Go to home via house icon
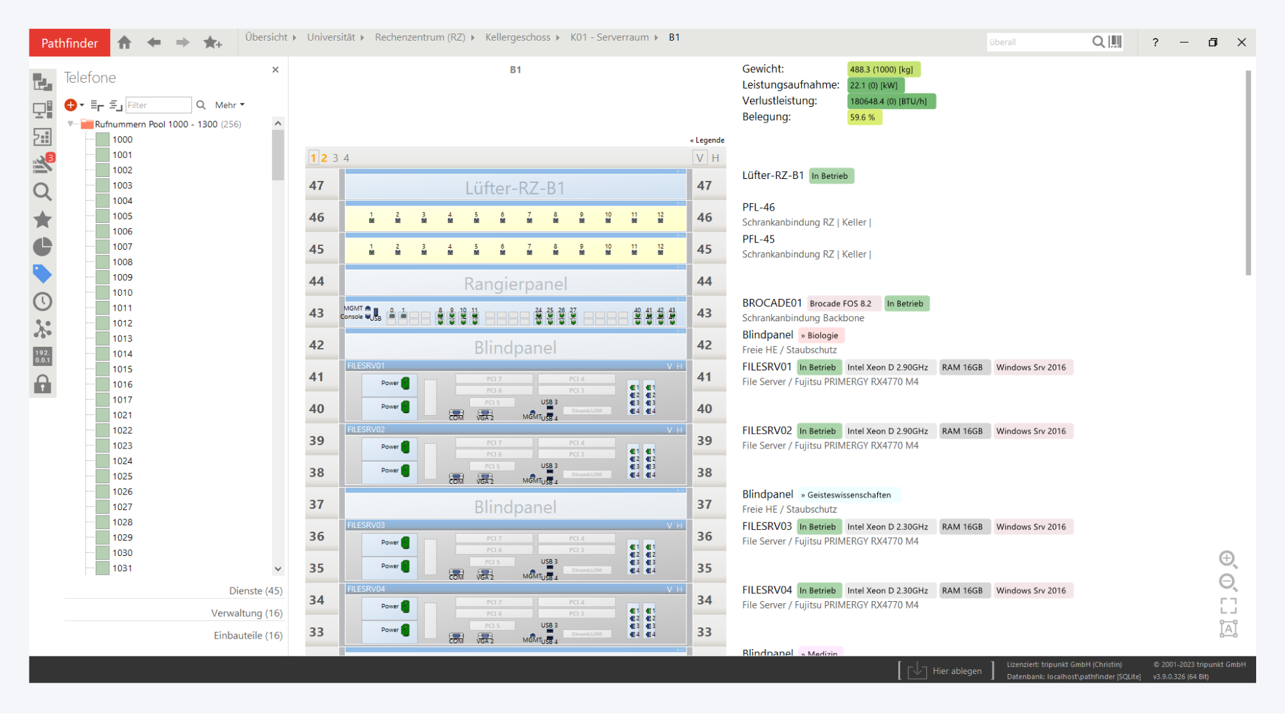The image size is (1285, 714). click(x=125, y=43)
